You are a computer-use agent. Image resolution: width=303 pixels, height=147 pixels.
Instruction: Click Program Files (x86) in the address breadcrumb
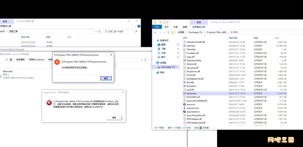coord(216,32)
